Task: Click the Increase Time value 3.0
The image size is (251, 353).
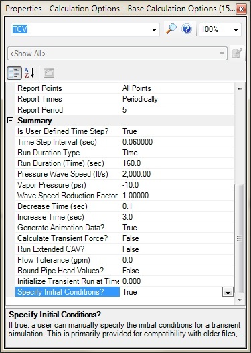Action: tap(128, 217)
